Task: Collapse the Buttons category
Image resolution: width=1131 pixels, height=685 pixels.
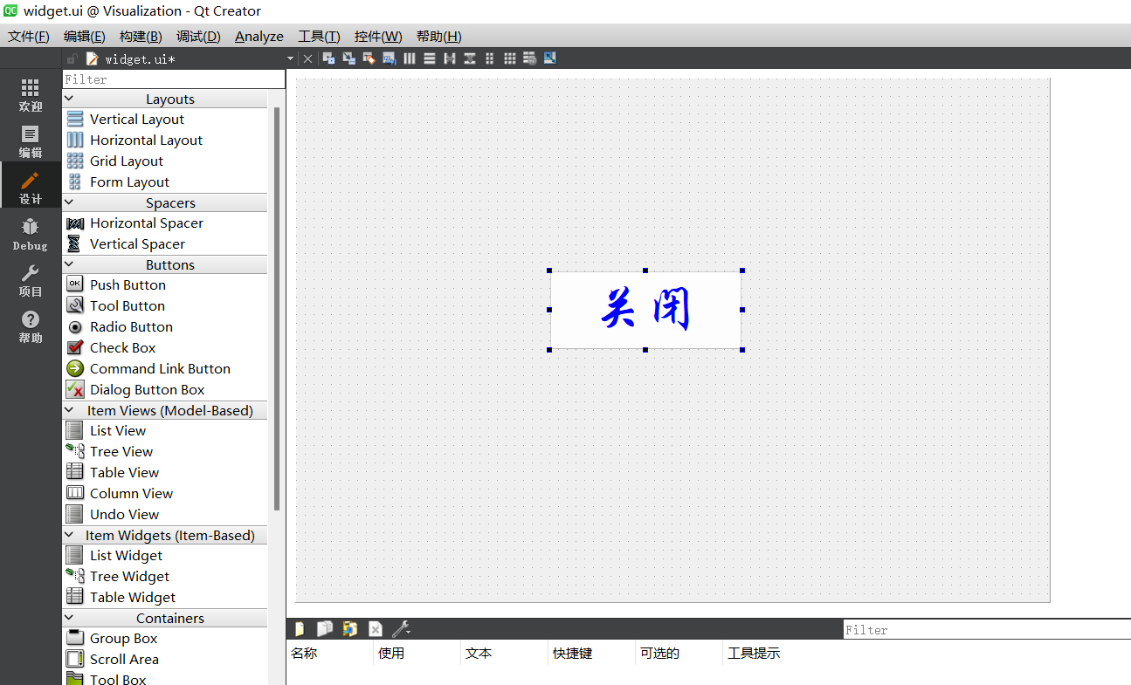Action: pyautogui.click(x=69, y=264)
